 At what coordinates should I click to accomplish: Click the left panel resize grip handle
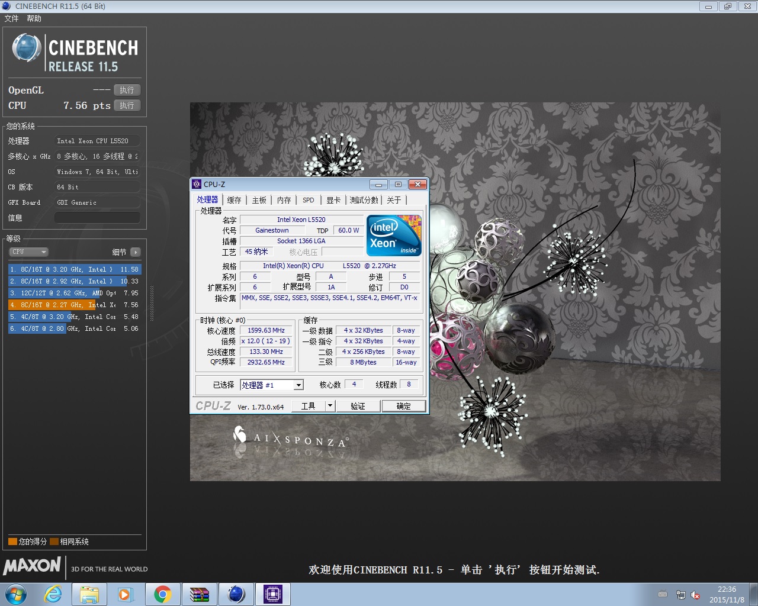tap(152, 304)
